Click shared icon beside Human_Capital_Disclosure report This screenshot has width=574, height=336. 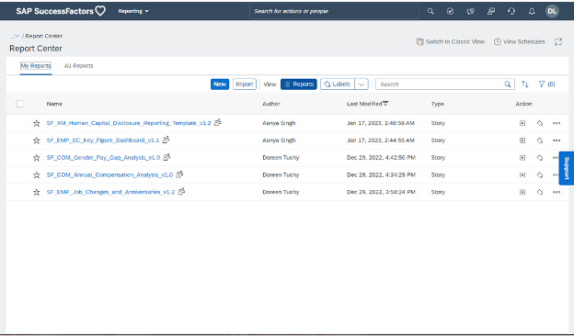[x=218, y=122]
